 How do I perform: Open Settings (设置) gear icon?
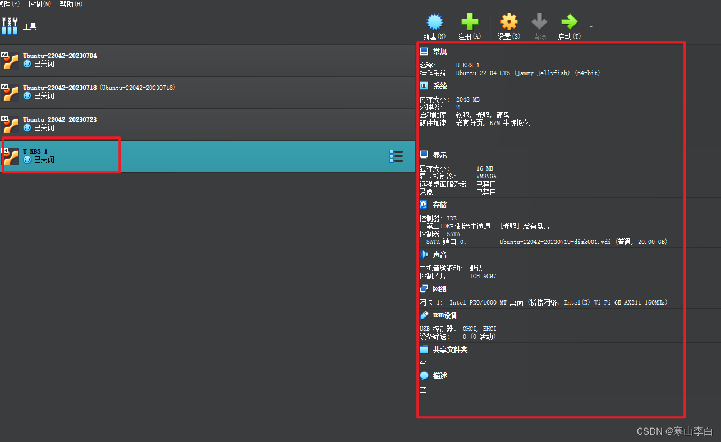[x=509, y=22]
